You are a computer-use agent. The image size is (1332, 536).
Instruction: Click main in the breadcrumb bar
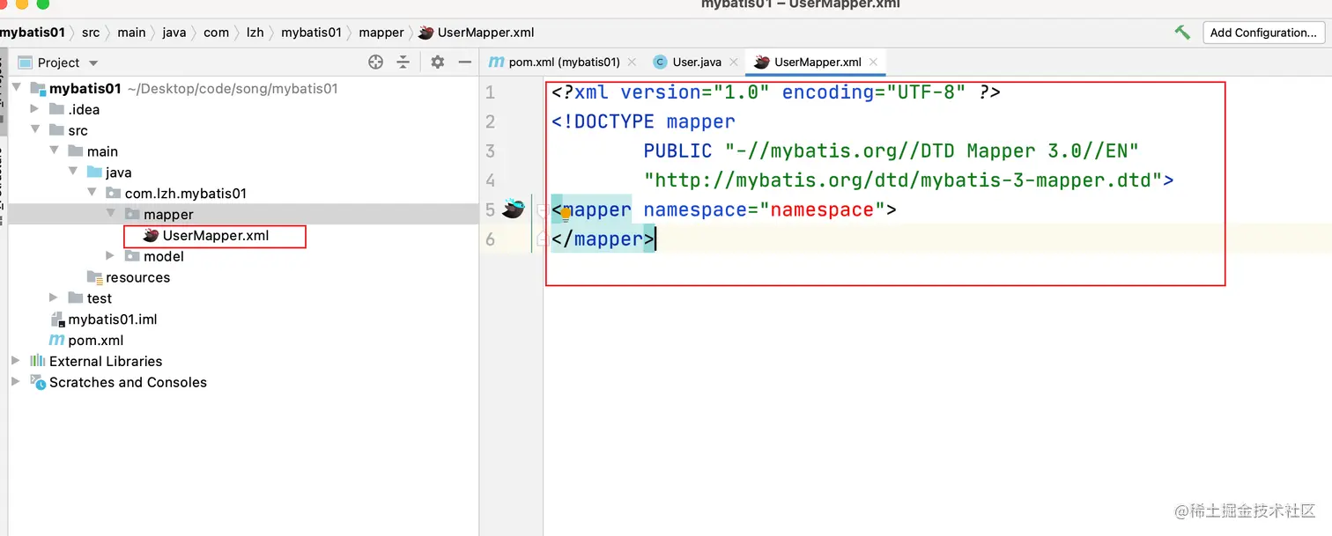click(131, 33)
